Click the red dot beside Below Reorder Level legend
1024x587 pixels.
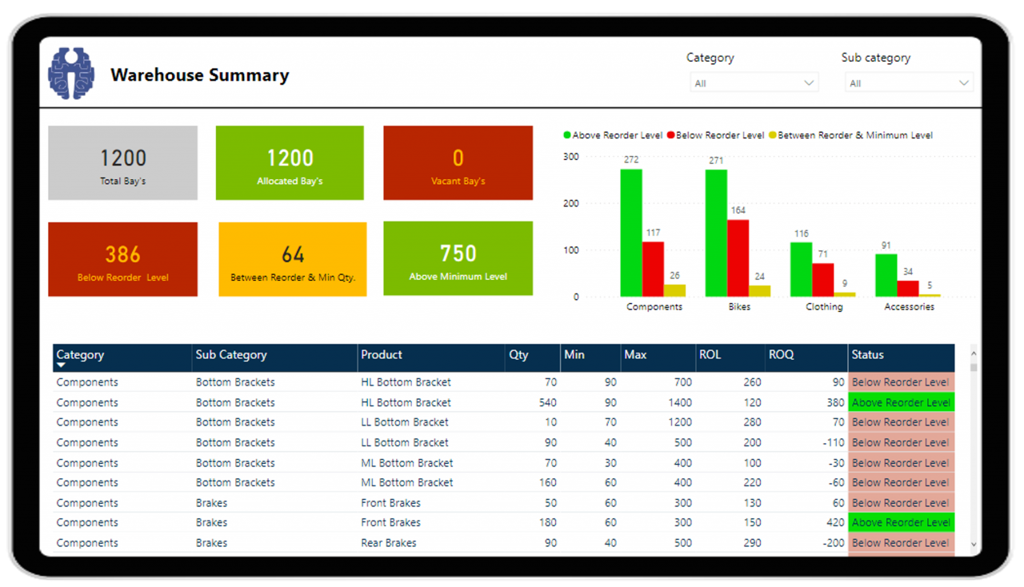coord(673,134)
